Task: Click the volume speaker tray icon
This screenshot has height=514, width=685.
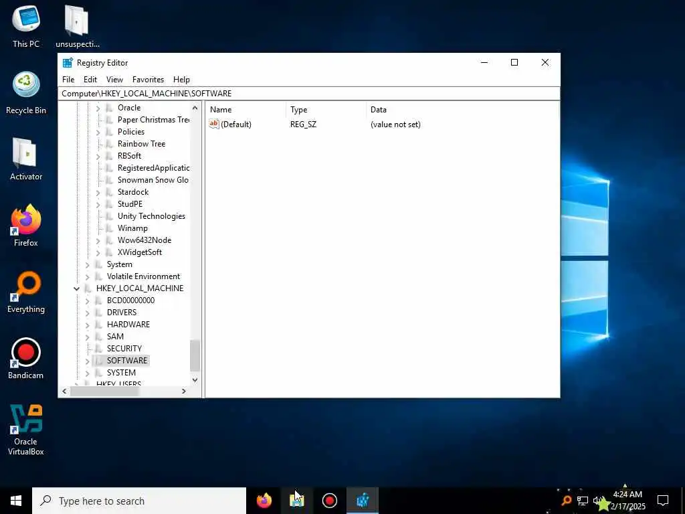Action: tap(597, 501)
